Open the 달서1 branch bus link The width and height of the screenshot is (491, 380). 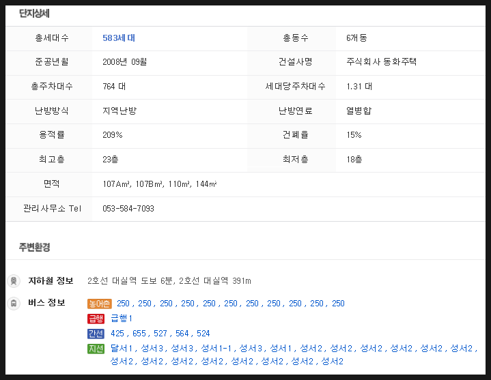coord(122,348)
